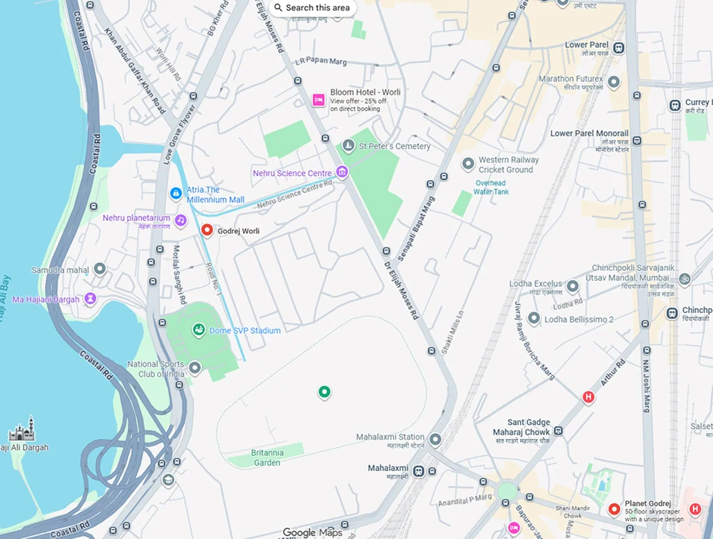Select the Ma Hajiani Dargah purple marker
The height and width of the screenshot is (539, 713).
pos(91,299)
